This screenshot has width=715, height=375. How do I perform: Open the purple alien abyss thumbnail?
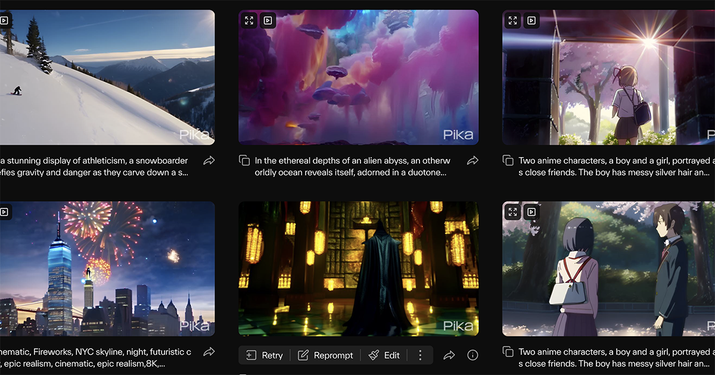click(359, 77)
